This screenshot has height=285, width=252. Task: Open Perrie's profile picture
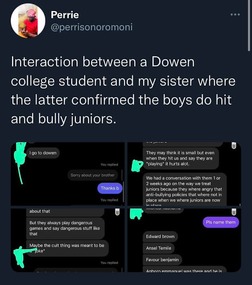click(x=28, y=20)
